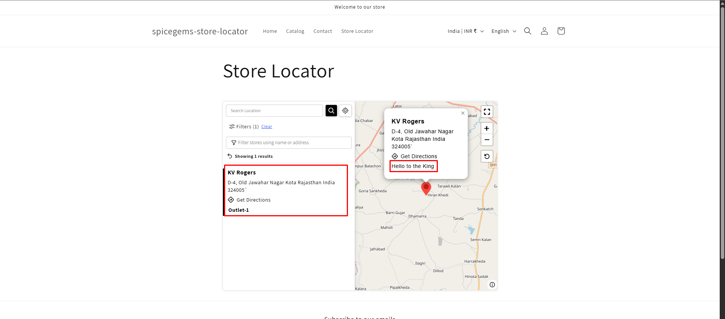Focus the Search Location field
The width and height of the screenshot is (725, 319).
tap(275, 111)
